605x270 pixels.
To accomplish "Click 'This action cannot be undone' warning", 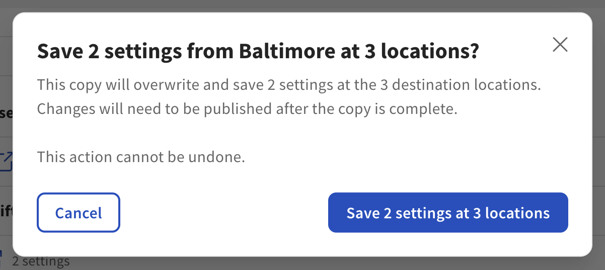I will click(x=141, y=158).
